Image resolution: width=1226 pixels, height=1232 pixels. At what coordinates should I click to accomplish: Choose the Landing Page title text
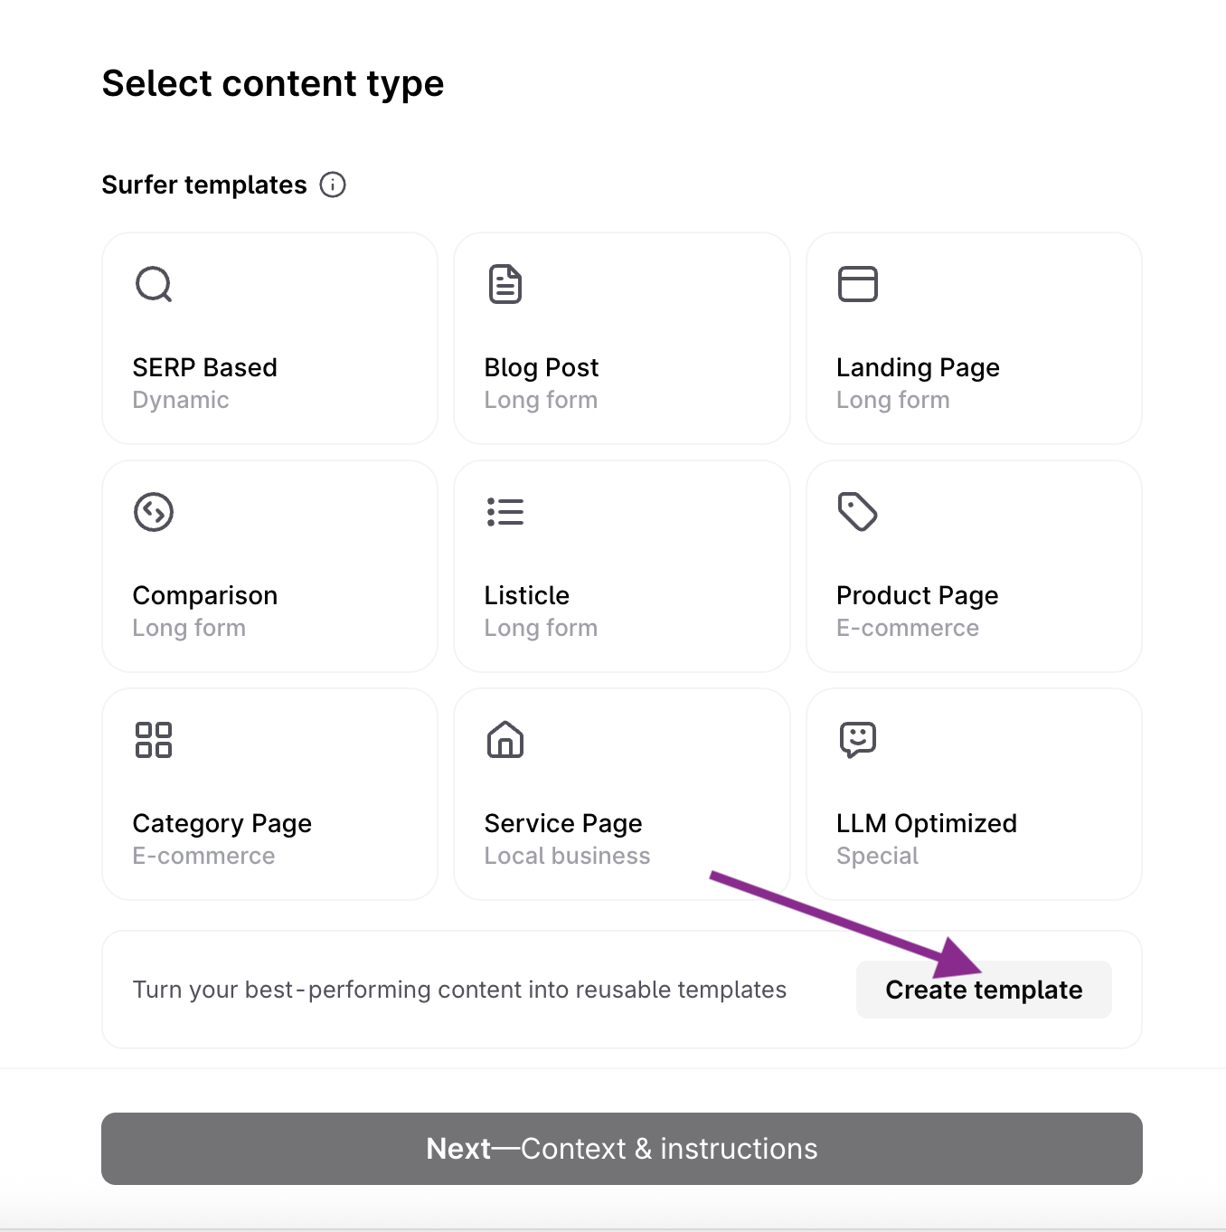click(x=918, y=368)
